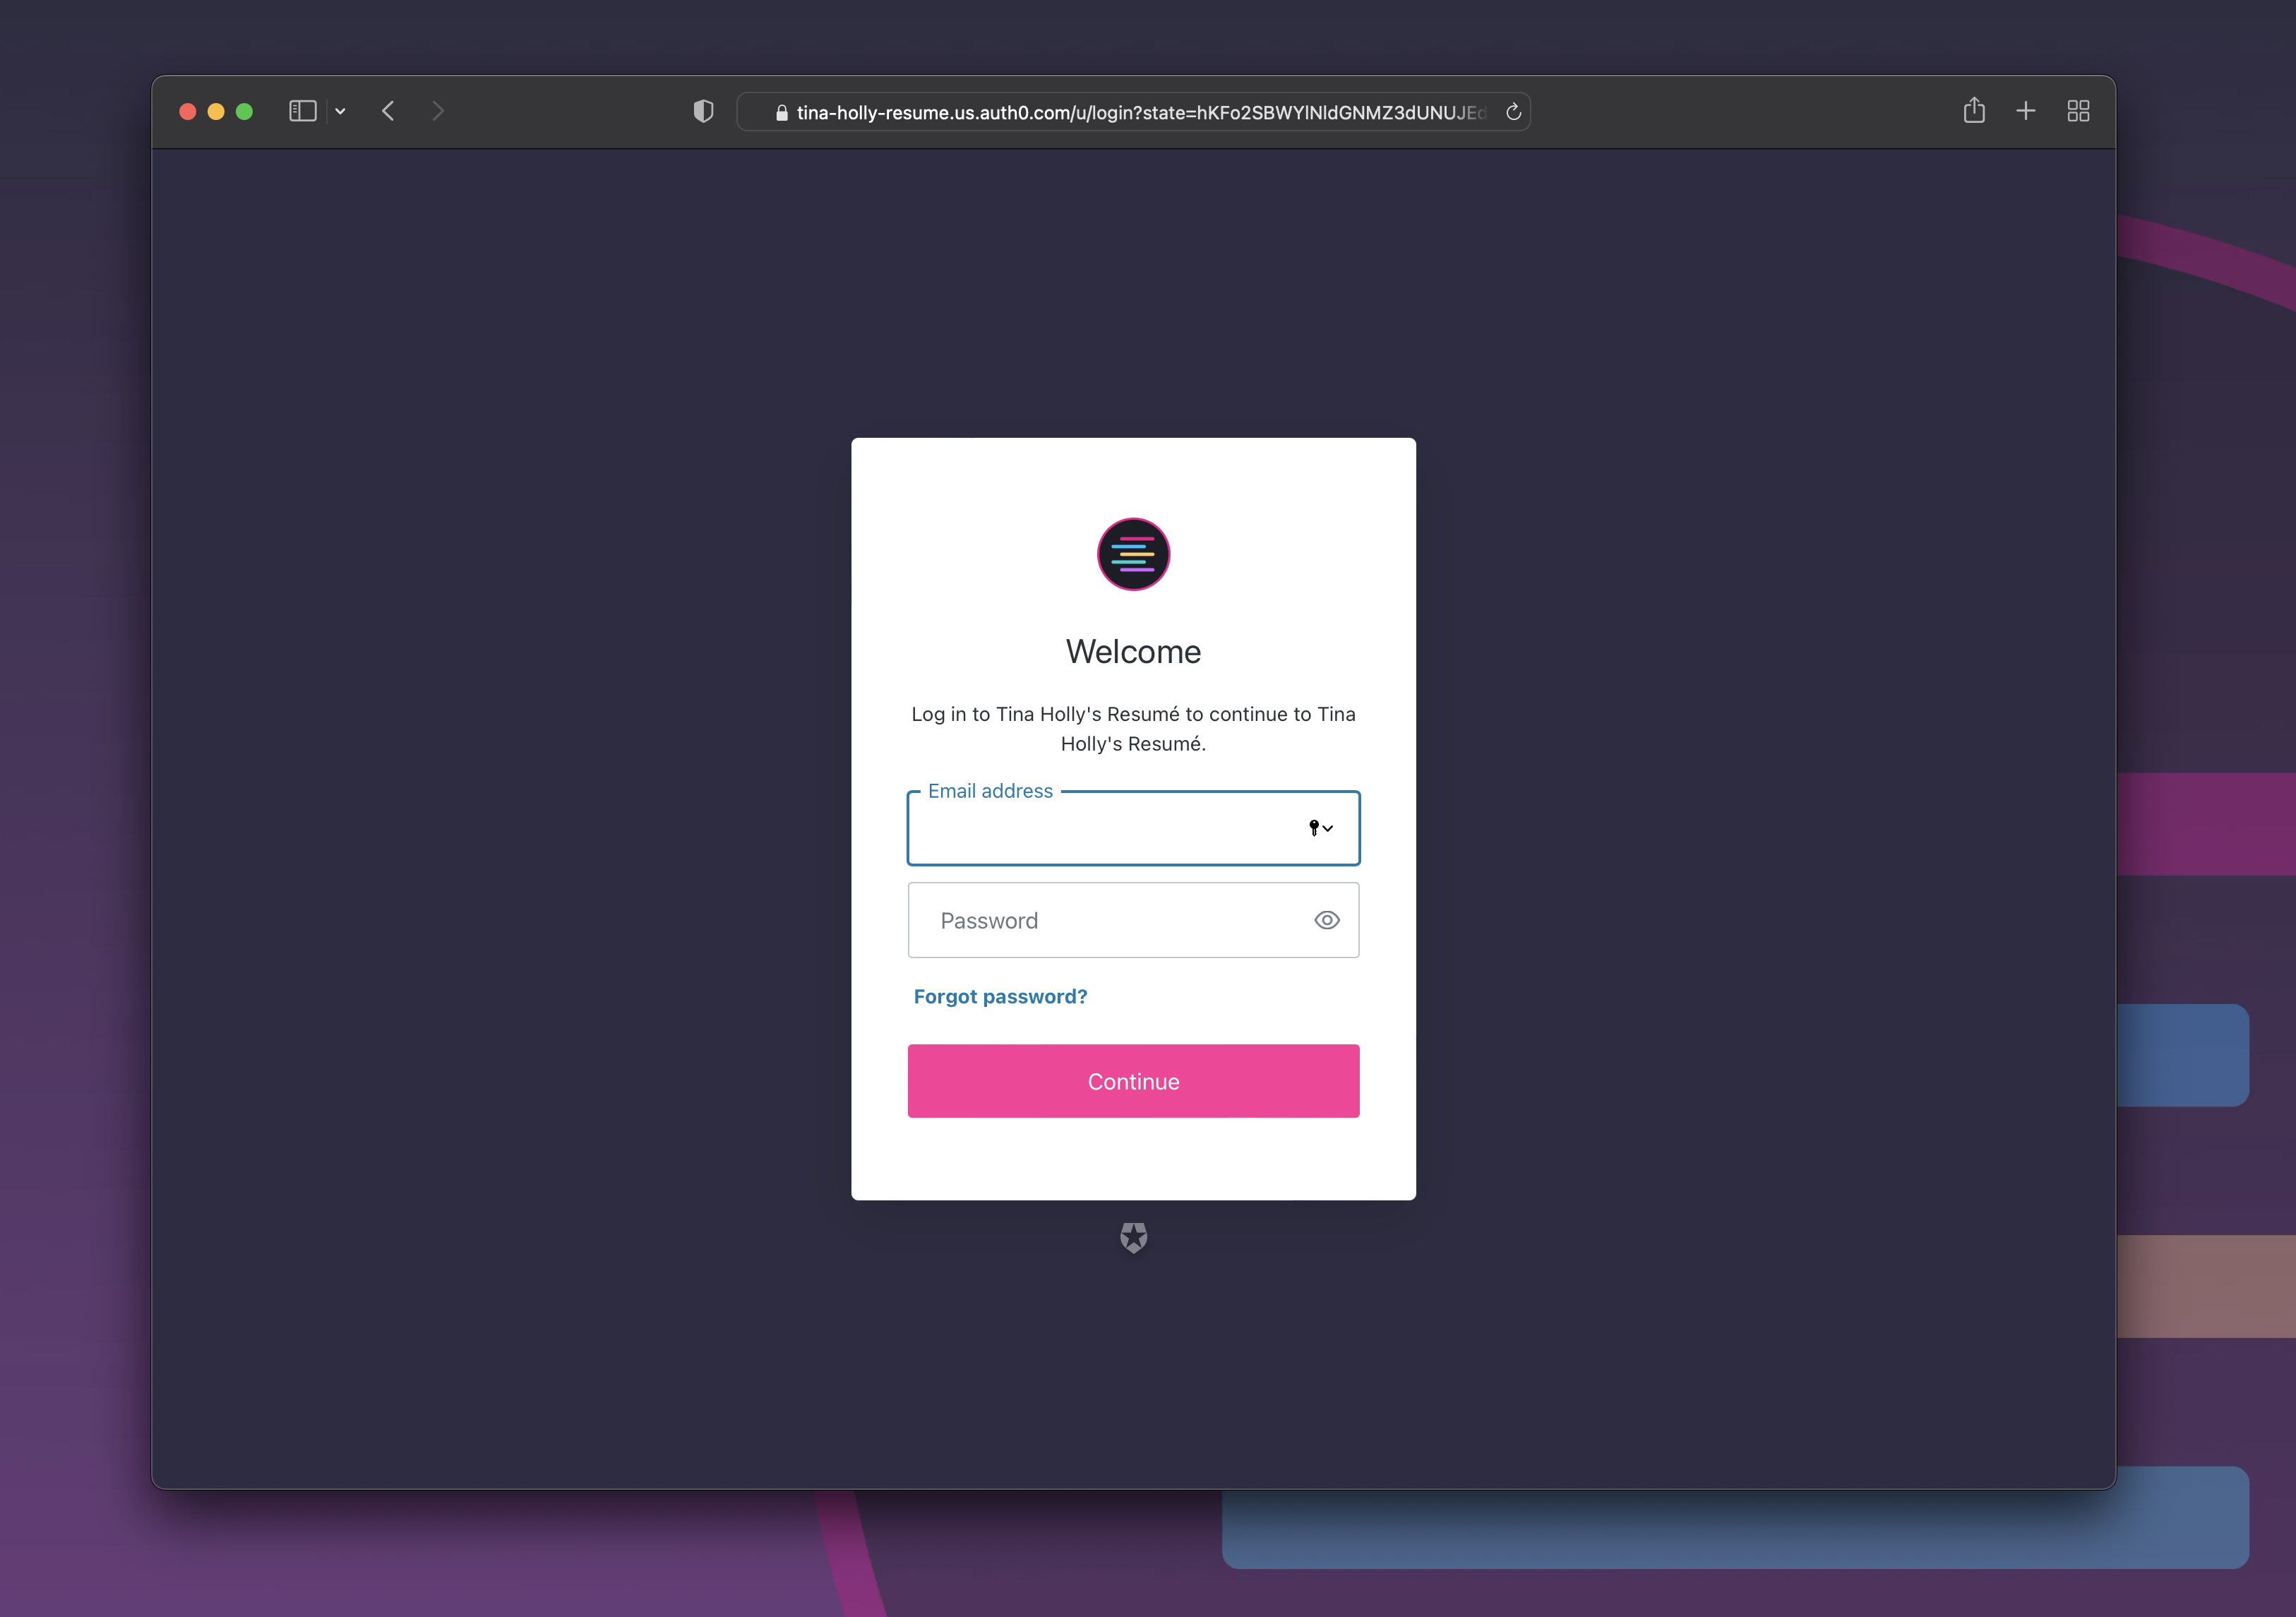
Task: Click the round Tina Holly's Resumé logo
Action: pos(1133,554)
